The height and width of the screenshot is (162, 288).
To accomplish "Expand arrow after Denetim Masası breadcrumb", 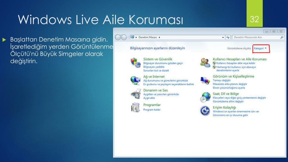I will point(159,37).
